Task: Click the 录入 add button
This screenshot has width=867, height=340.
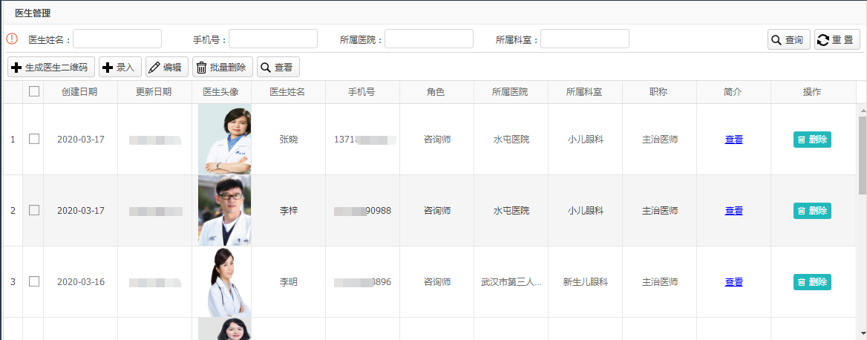Action: click(x=120, y=68)
